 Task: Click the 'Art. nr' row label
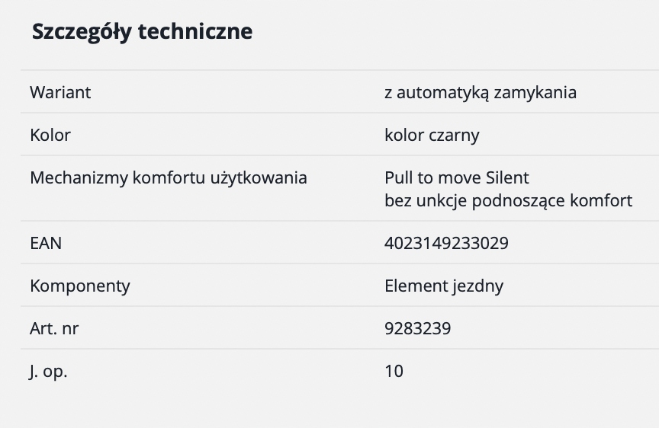54,328
